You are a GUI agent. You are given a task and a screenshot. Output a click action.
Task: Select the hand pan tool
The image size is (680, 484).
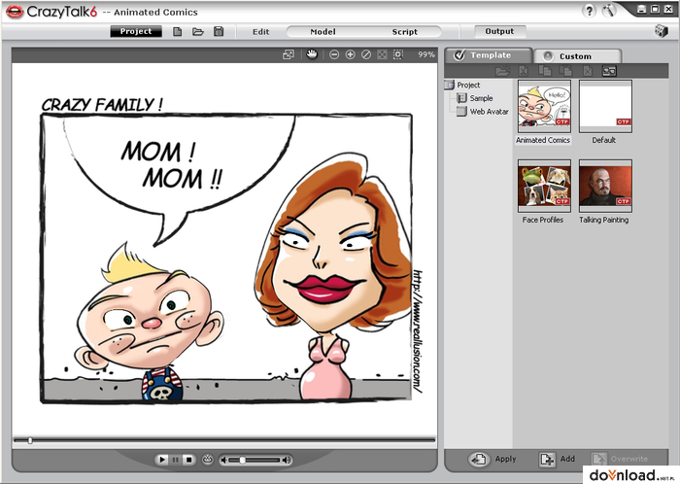point(312,54)
